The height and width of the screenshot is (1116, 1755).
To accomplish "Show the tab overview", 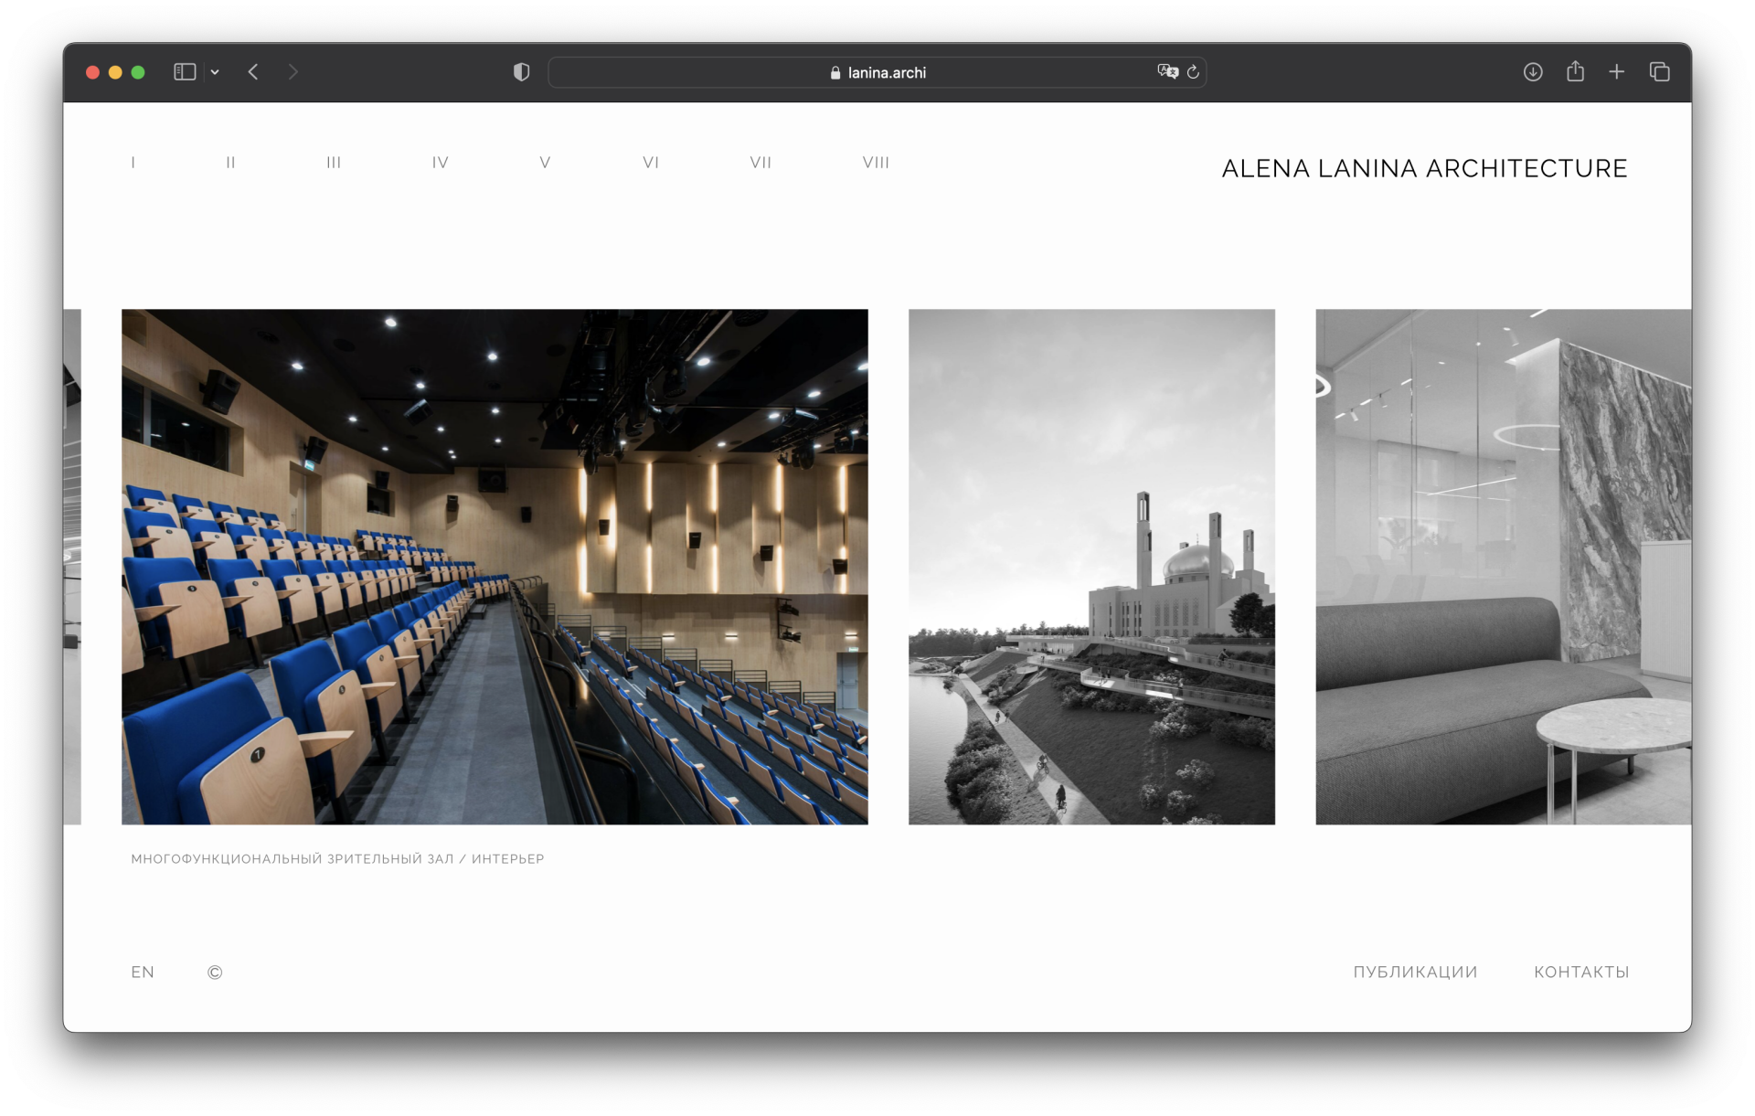I will pyautogui.click(x=1660, y=71).
